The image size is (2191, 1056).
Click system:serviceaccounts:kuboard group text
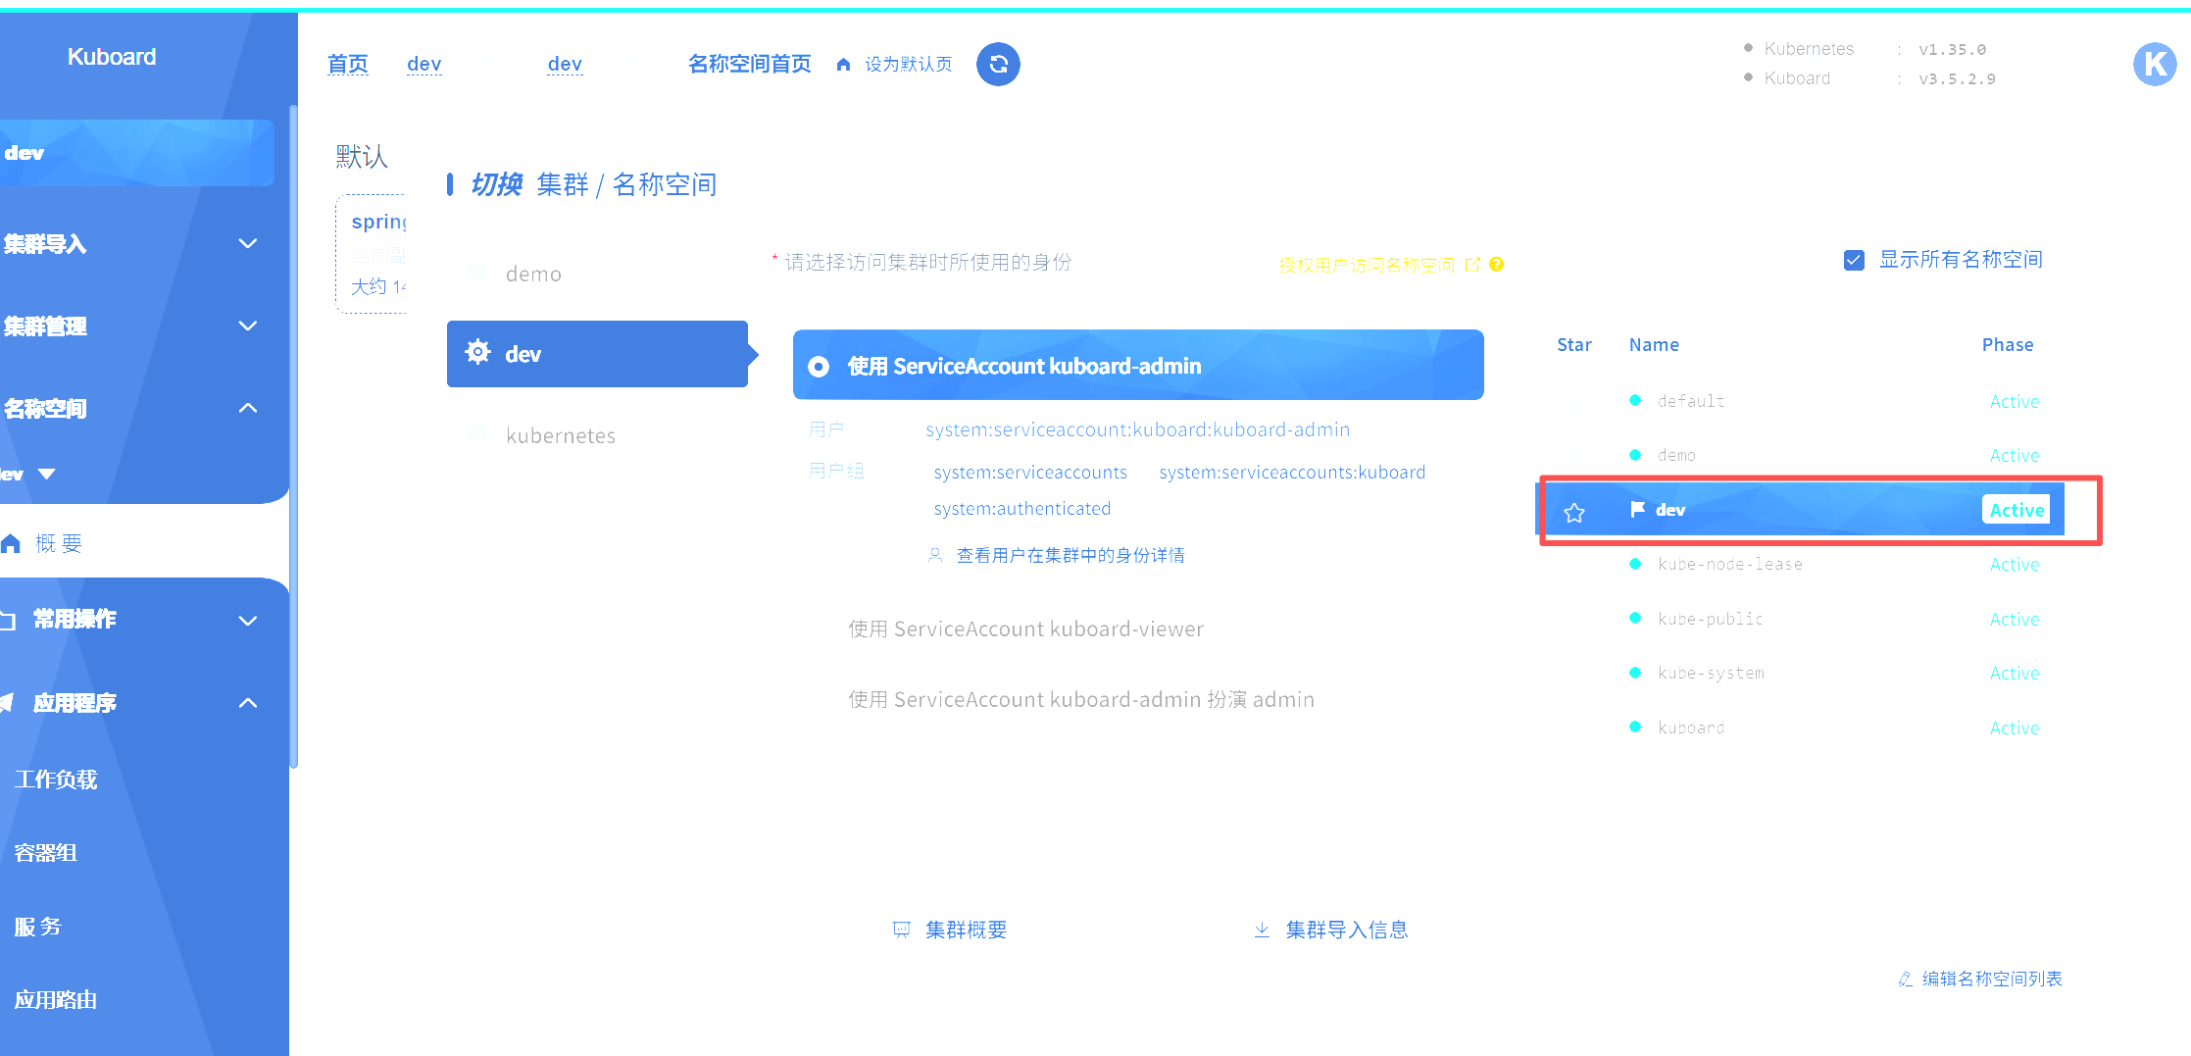point(1292,473)
